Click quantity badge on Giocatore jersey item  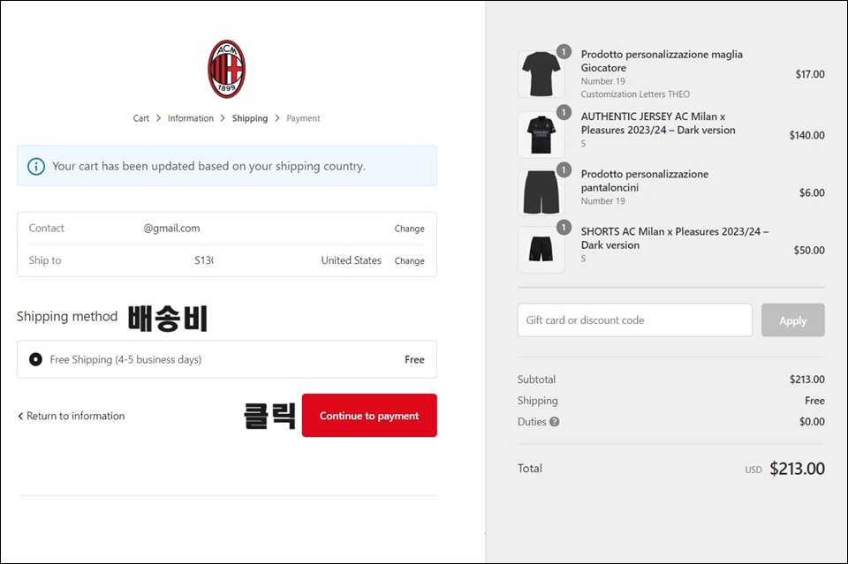[x=564, y=51]
